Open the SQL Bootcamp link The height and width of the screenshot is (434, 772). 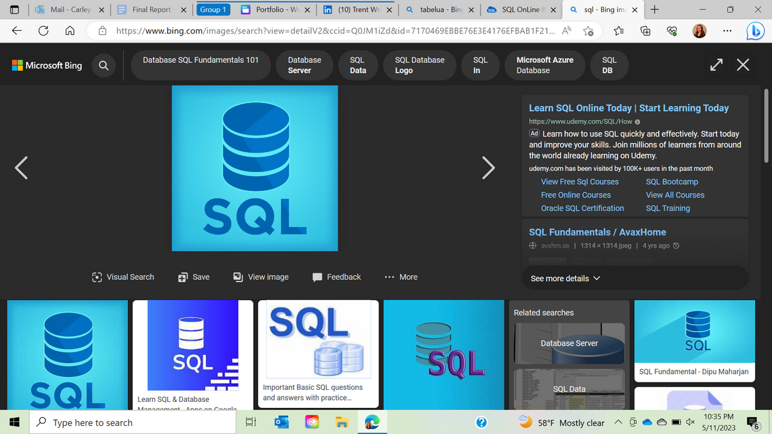coord(671,182)
